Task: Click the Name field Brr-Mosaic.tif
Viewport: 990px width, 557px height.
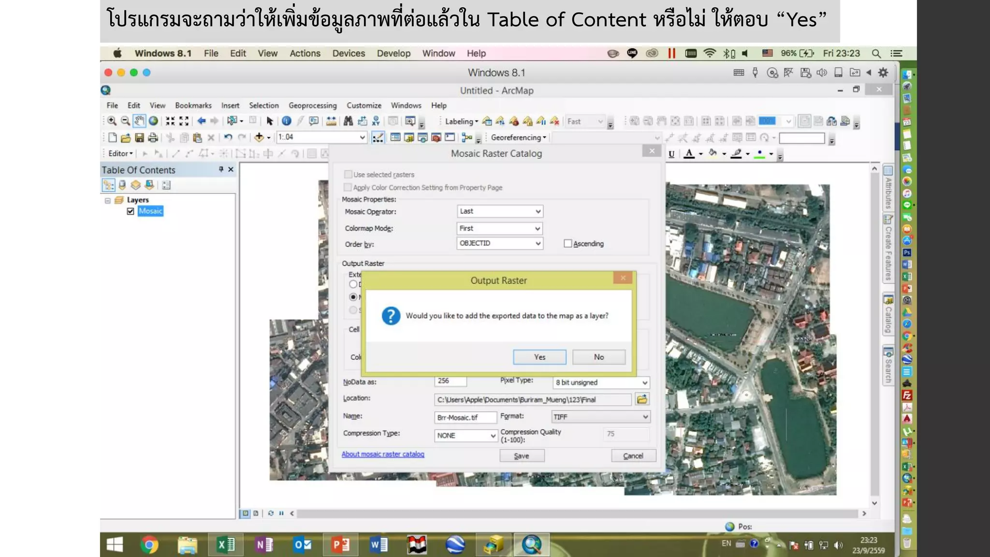Action: click(x=465, y=417)
